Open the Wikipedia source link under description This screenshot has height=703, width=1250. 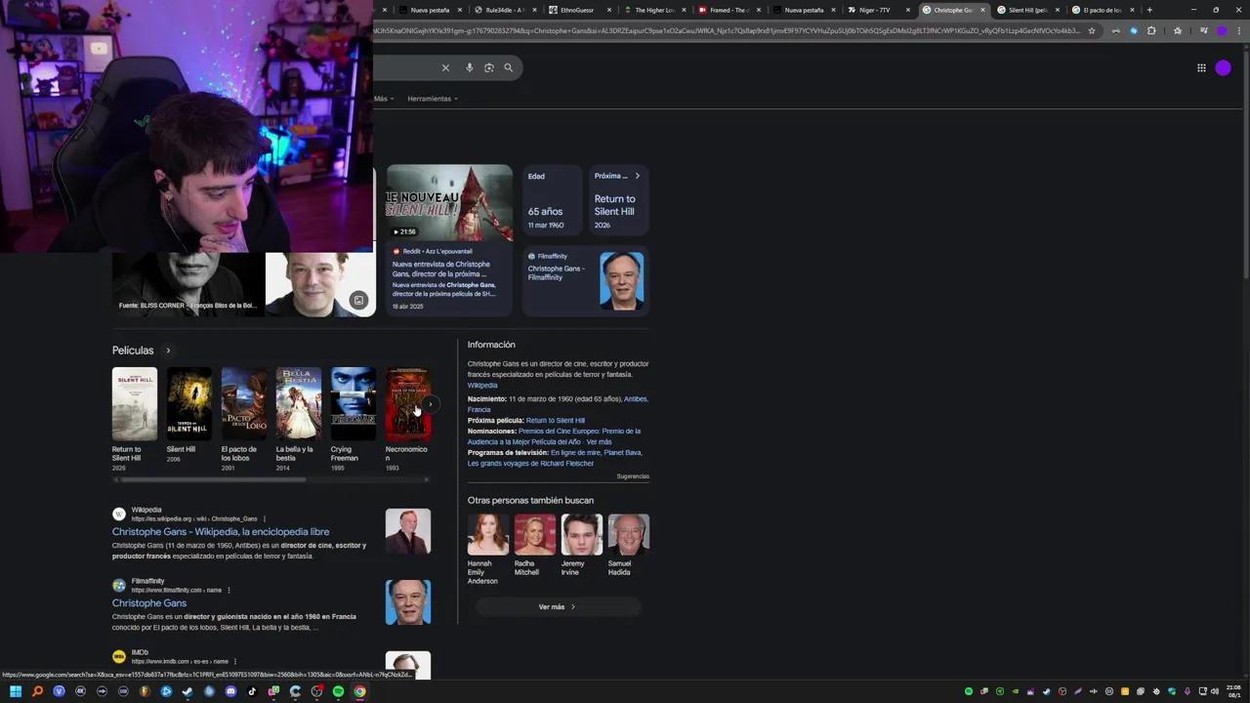482,386
